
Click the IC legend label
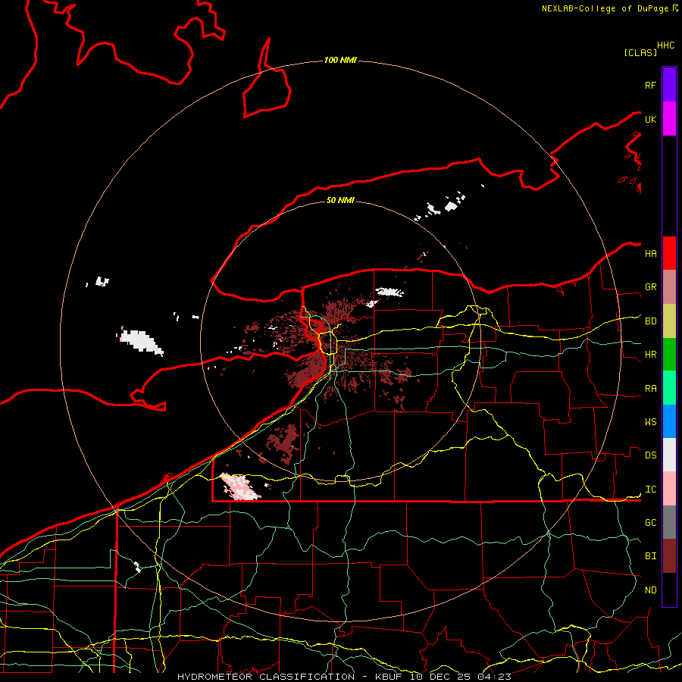(650, 490)
